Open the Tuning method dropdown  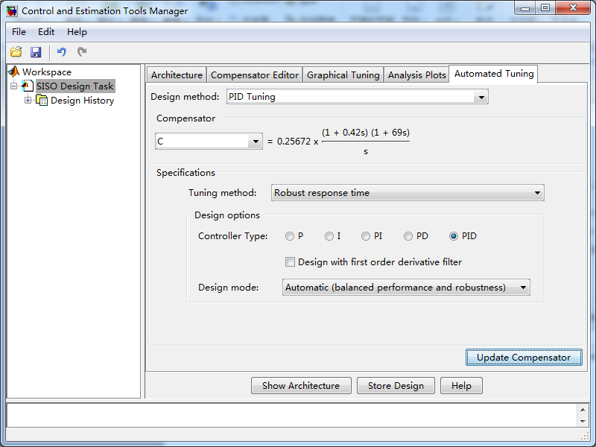(x=537, y=193)
